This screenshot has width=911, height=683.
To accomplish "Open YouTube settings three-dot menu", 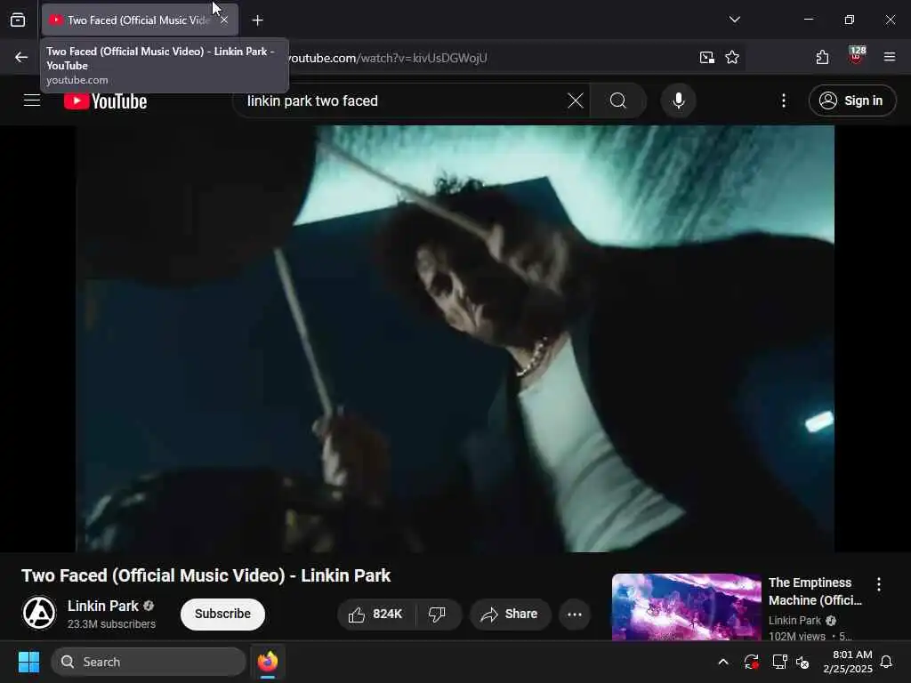I will click(x=783, y=101).
